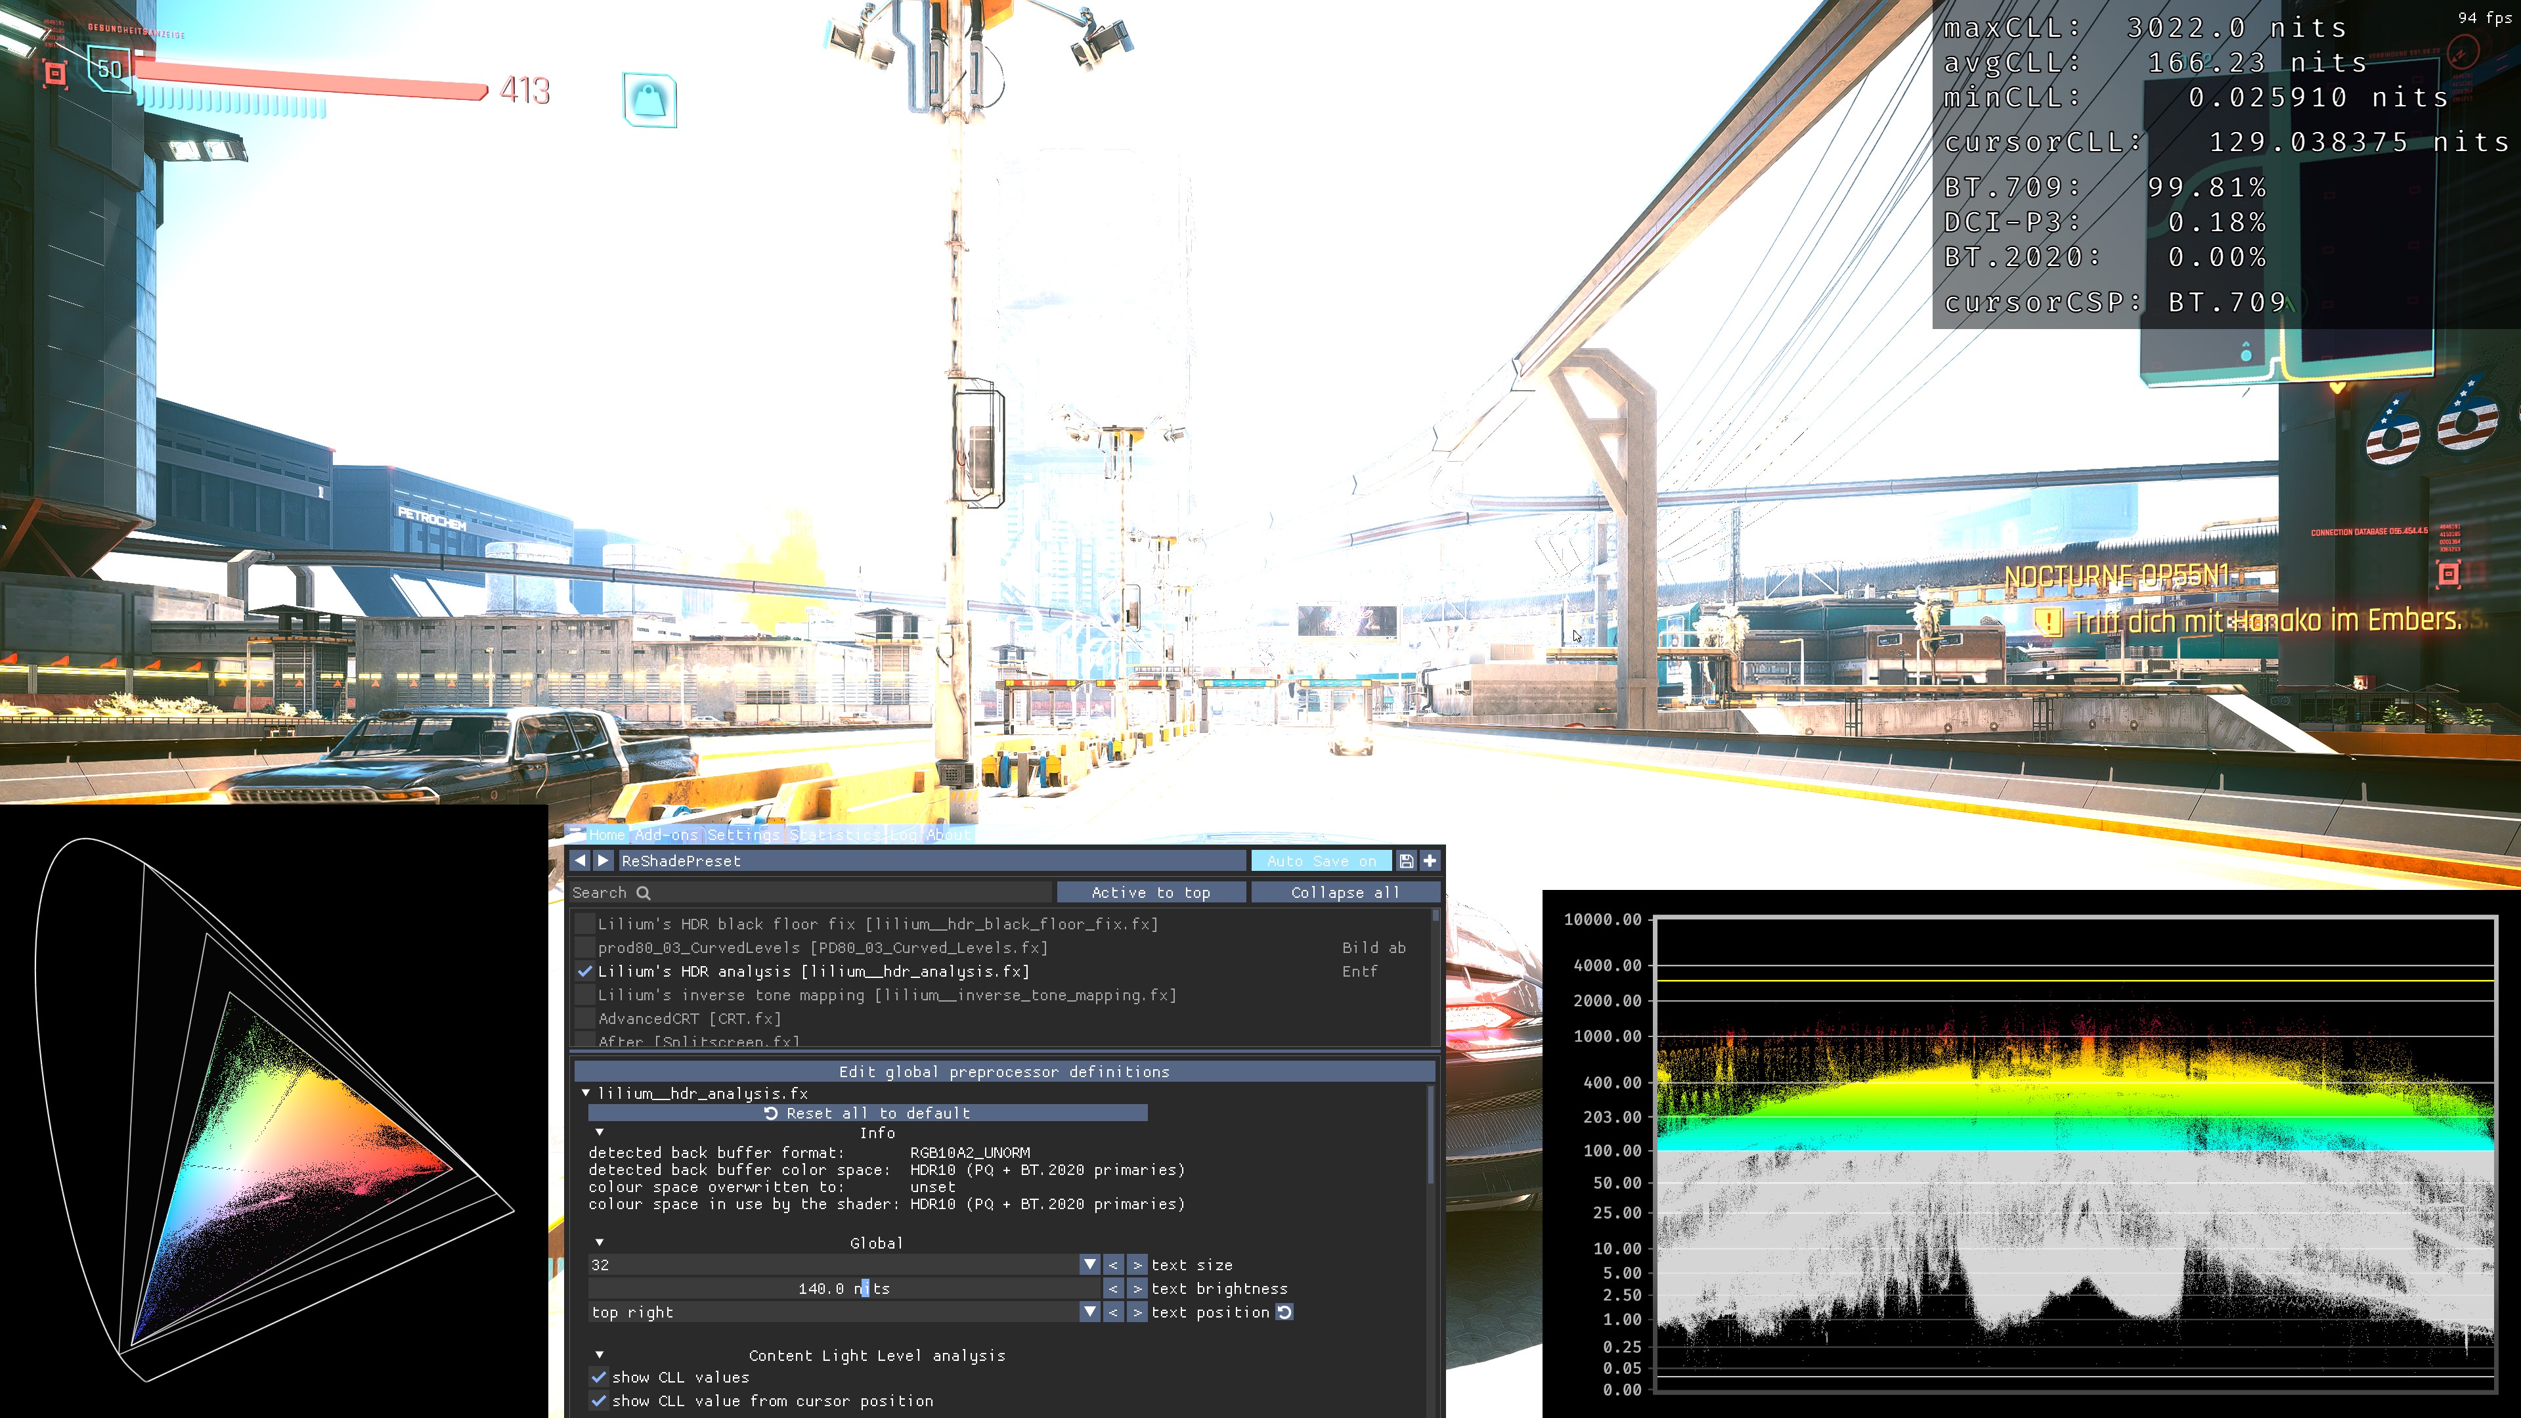Open the top right text position combo box
The height and width of the screenshot is (1418, 2521).
click(x=844, y=1312)
